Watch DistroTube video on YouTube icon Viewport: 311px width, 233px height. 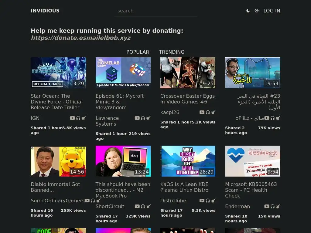tap(202, 201)
